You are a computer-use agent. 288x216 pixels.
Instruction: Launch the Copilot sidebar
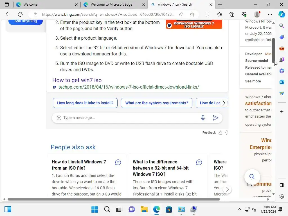click(282, 14)
